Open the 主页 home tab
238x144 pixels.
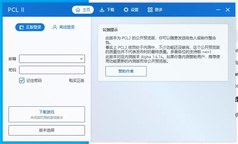tap(83, 10)
